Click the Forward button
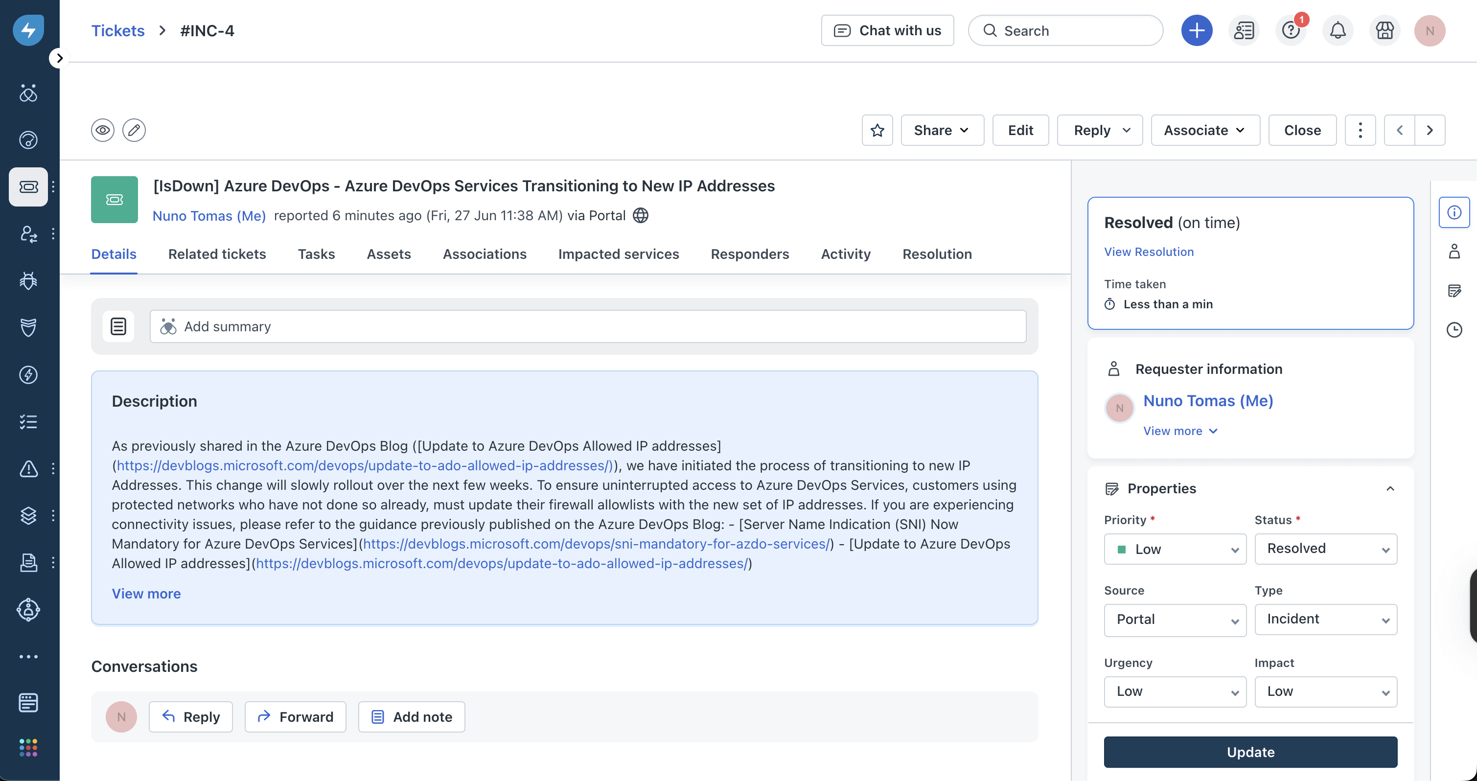 pyautogui.click(x=295, y=717)
